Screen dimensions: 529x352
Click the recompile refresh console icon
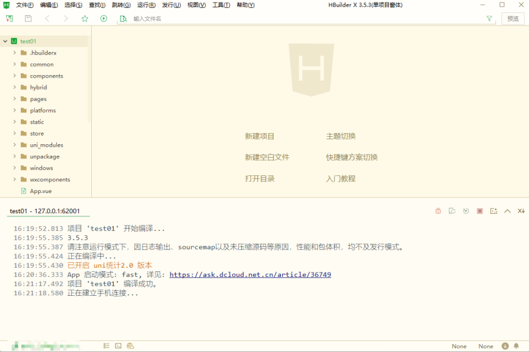point(452,211)
